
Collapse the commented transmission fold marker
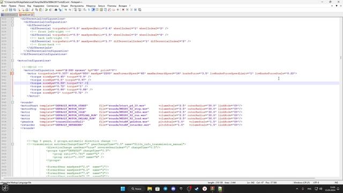(12, 144)
